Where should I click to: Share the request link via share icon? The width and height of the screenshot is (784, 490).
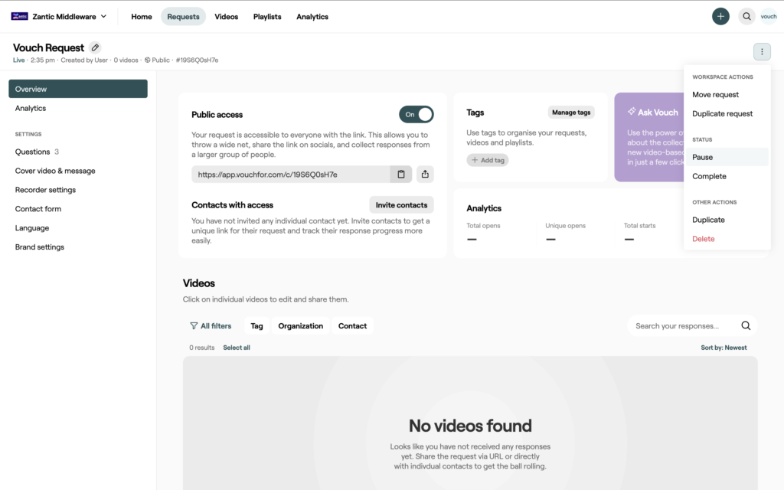(x=425, y=174)
